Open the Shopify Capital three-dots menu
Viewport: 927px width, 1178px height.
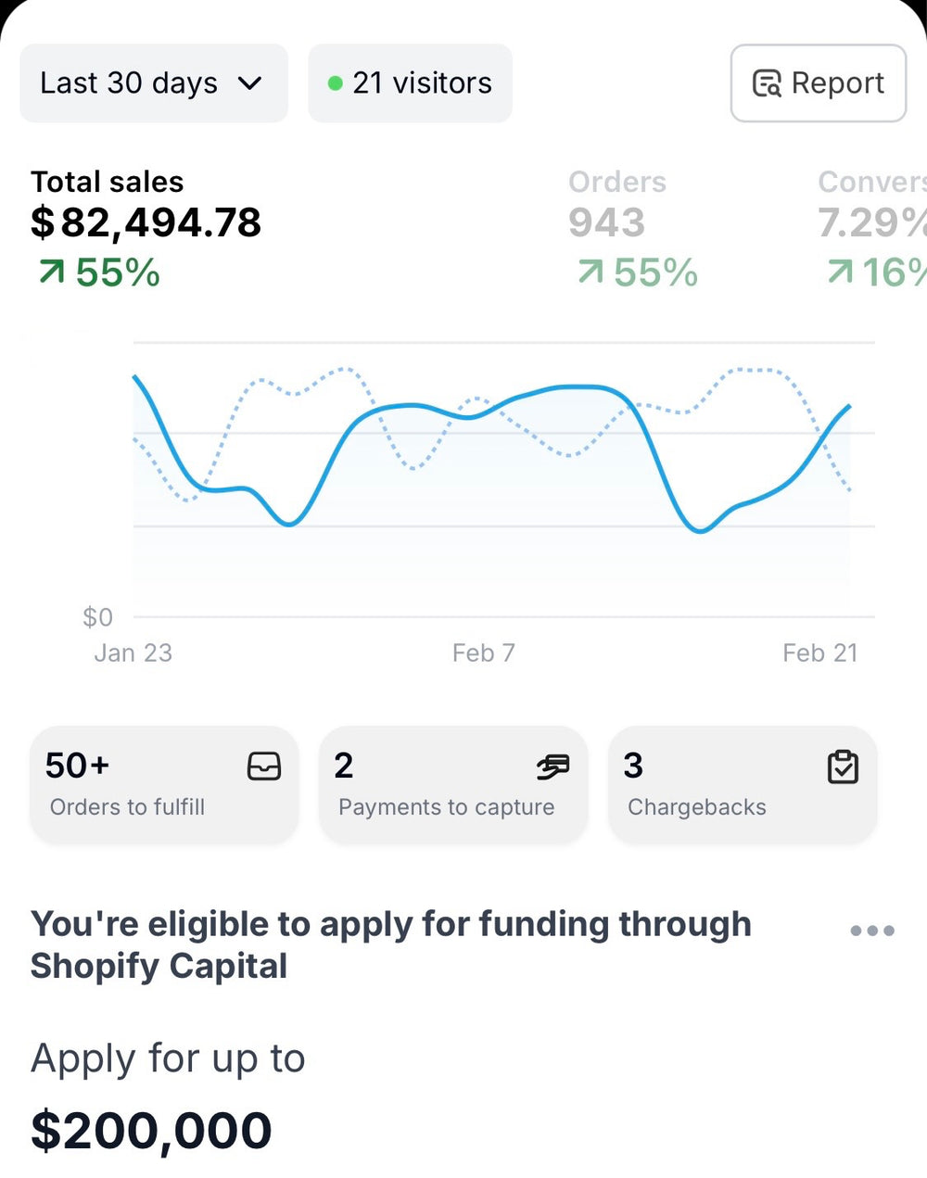click(872, 931)
